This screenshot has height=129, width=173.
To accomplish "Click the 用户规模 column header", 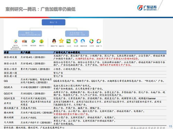I will [x=25, y=53].
